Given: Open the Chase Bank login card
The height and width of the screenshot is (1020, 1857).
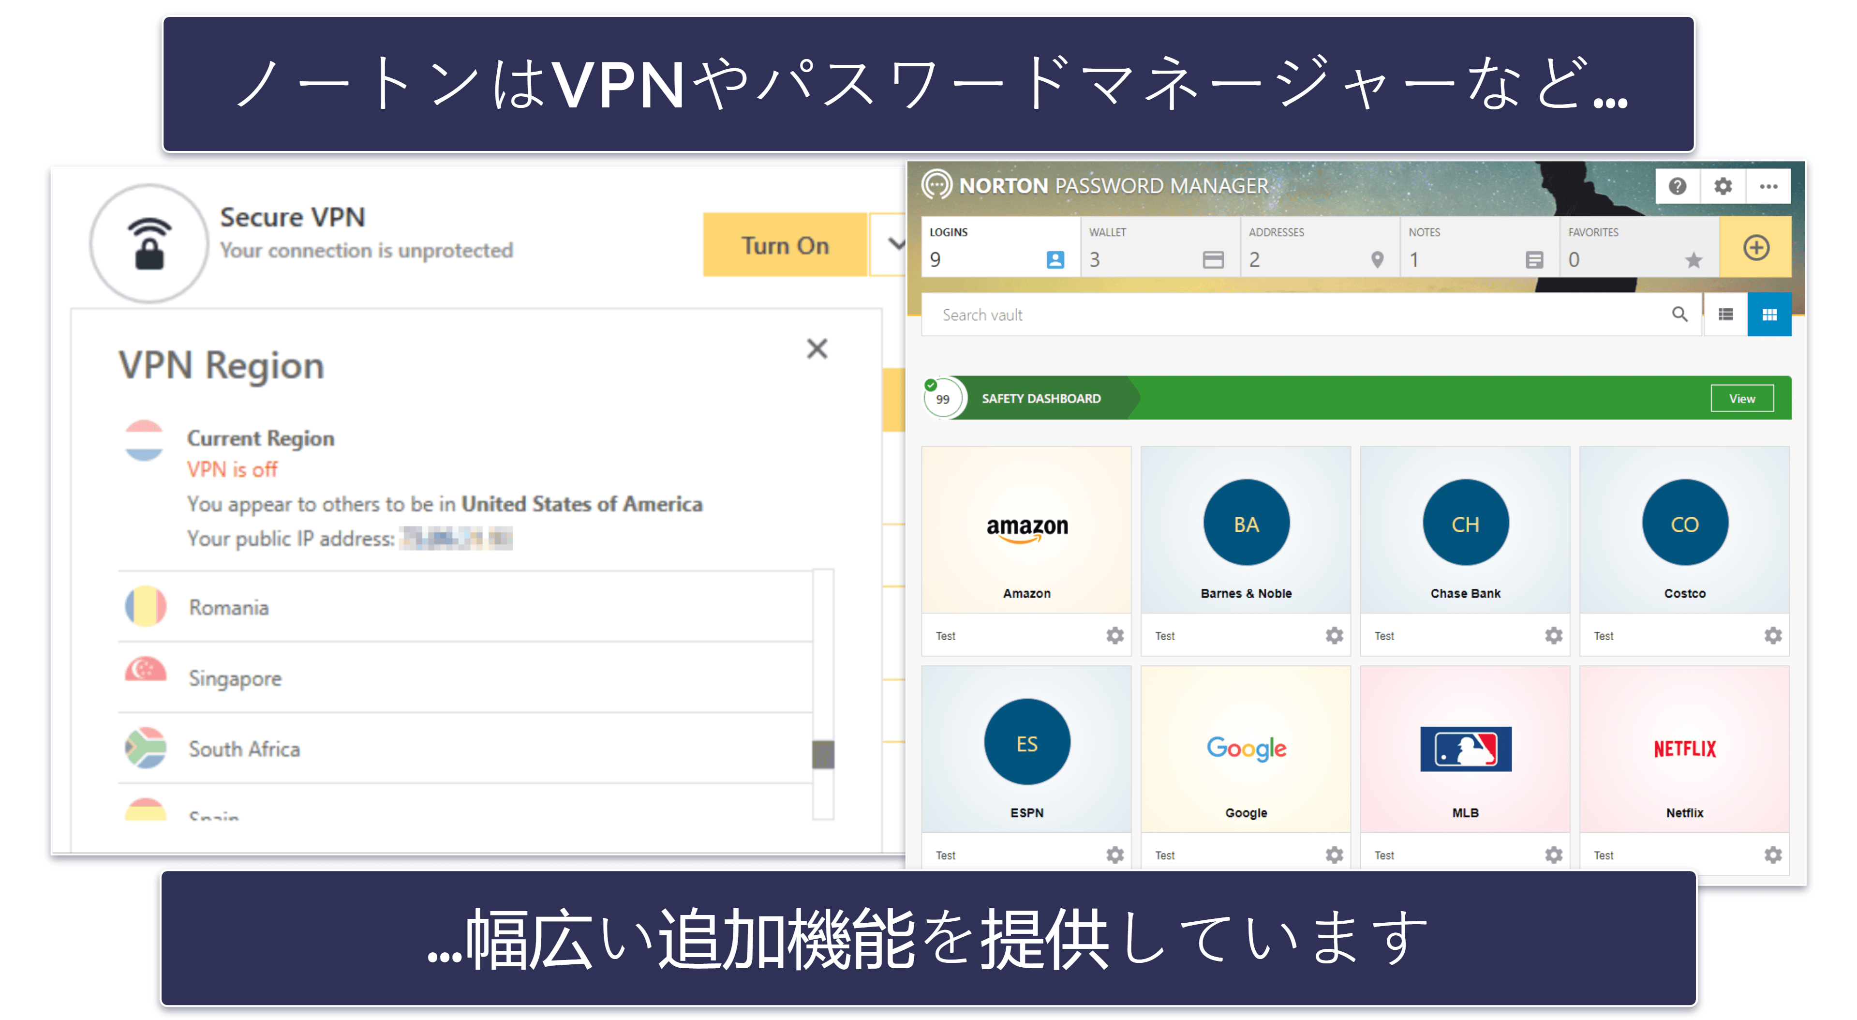Looking at the screenshot, I should coord(1465,530).
